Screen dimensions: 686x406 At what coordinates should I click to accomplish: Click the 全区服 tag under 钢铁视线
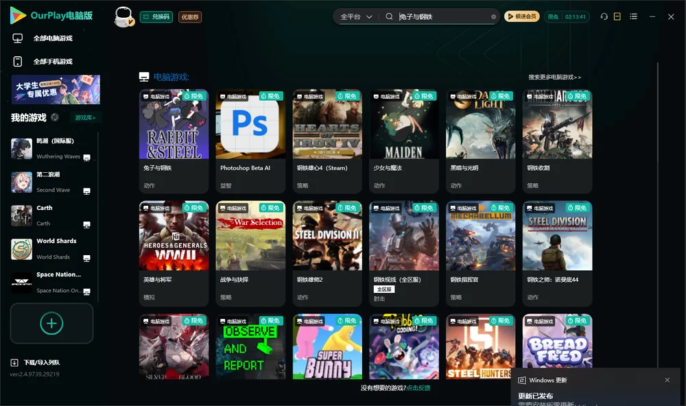tap(384, 289)
